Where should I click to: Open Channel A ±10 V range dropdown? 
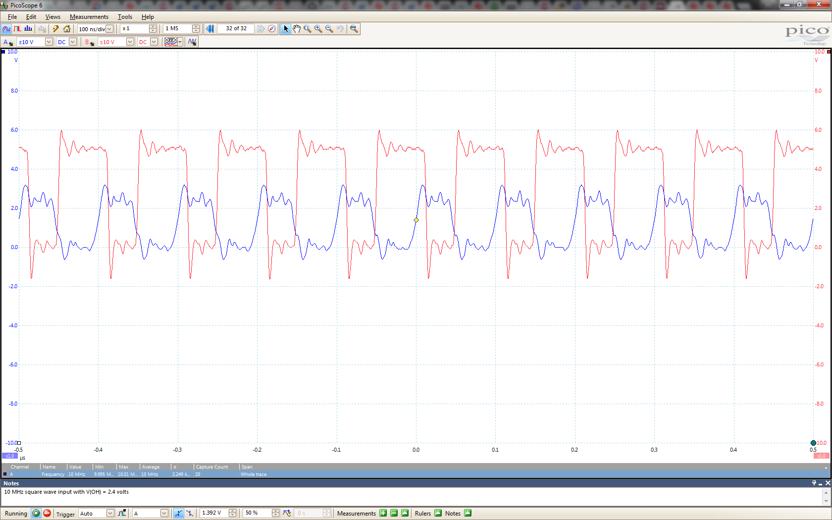point(49,42)
